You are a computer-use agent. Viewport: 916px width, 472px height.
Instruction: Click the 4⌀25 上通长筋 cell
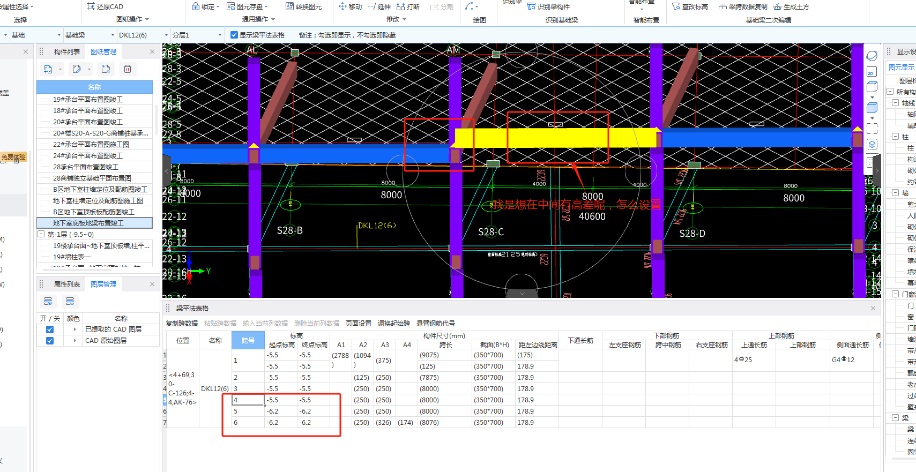(x=754, y=360)
